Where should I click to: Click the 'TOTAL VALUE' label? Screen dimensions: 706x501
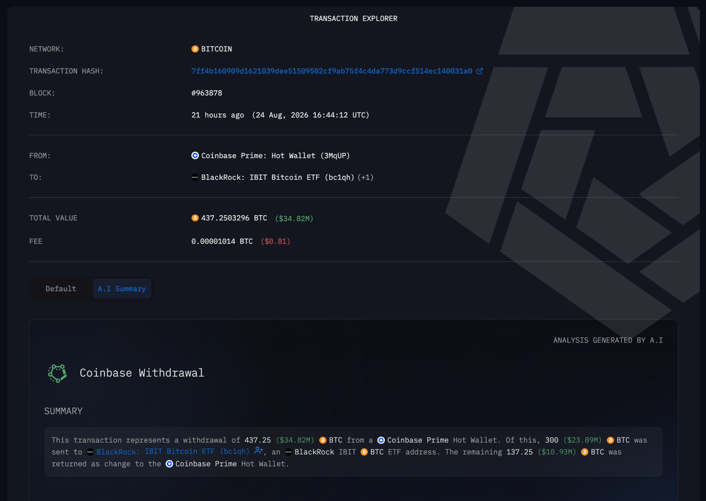click(53, 218)
